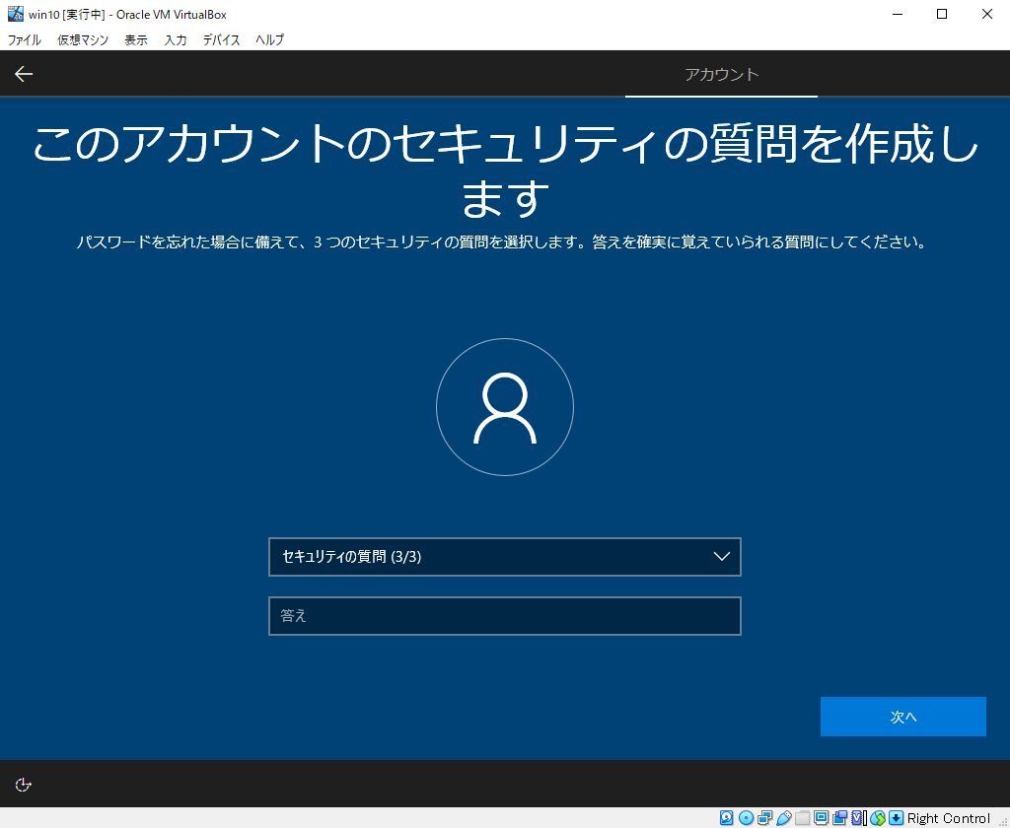Open the セキュリティの質問 (3/3) dropdown

505,557
